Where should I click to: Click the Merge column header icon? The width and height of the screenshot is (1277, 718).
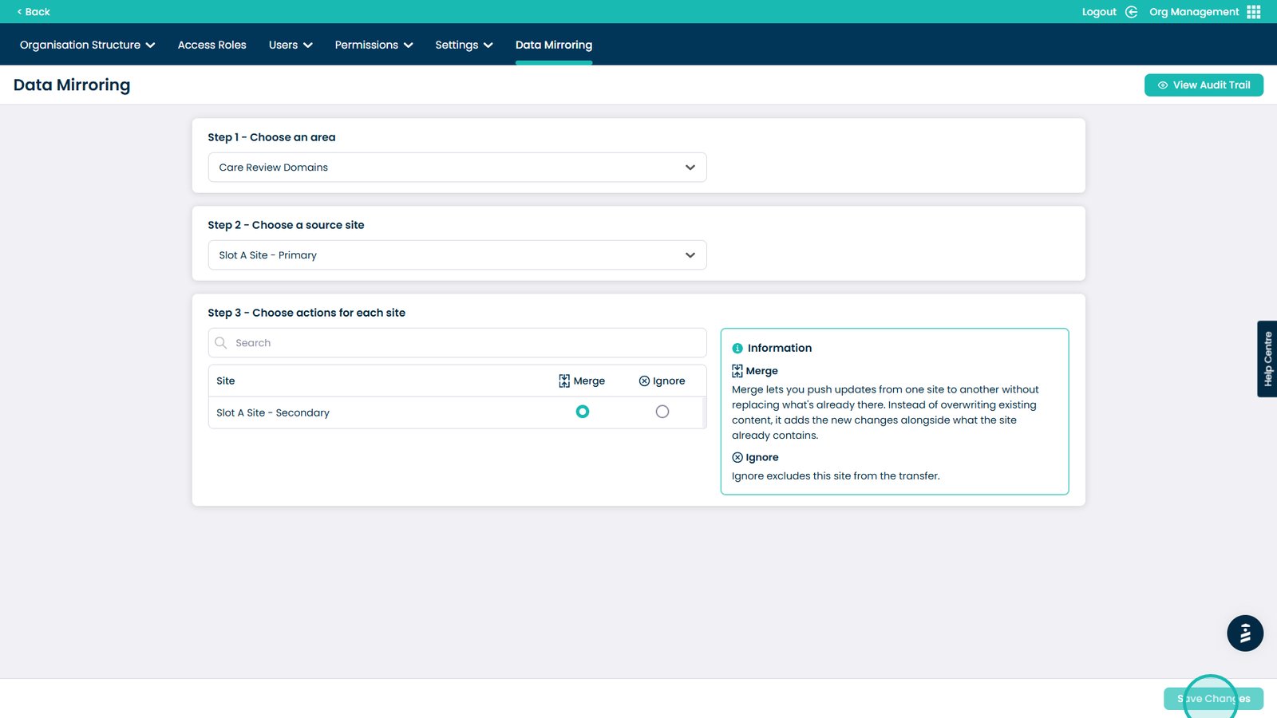click(564, 381)
